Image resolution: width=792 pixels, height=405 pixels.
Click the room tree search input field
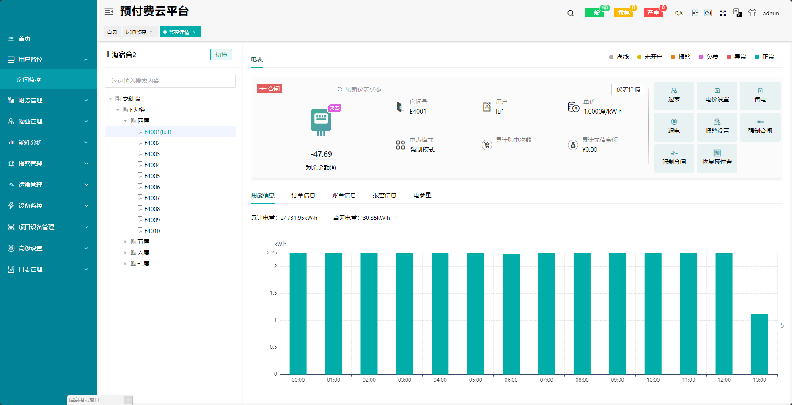[170, 81]
